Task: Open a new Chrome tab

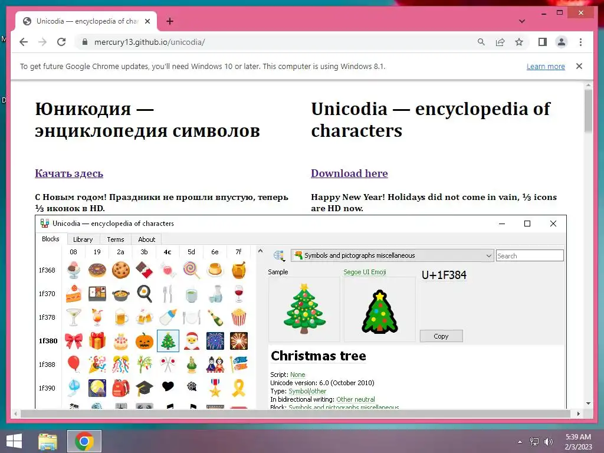Action: coord(170,21)
